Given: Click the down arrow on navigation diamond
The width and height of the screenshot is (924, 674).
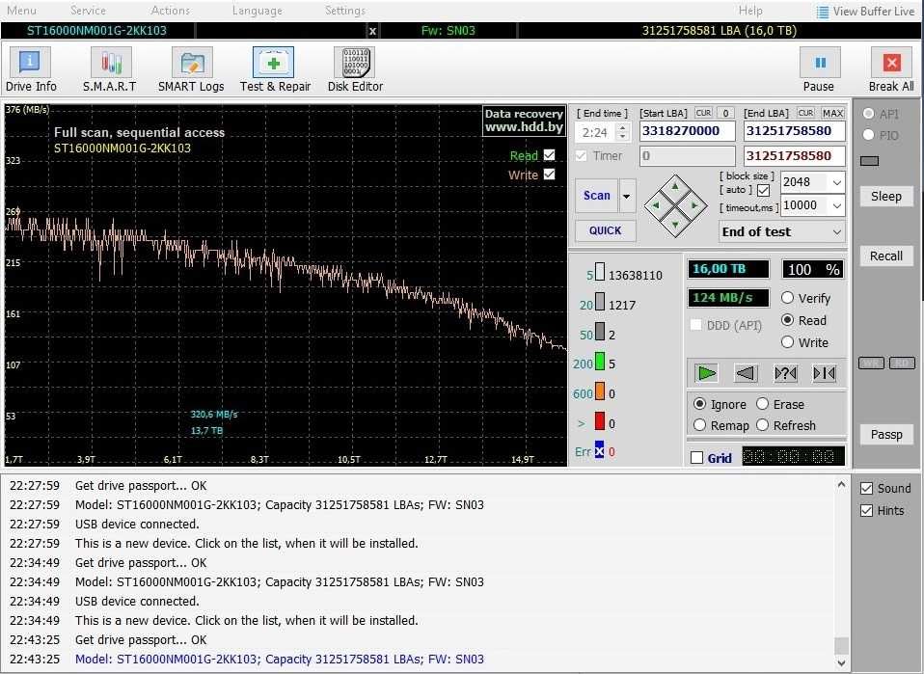Looking at the screenshot, I should pyautogui.click(x=675, y=225).
